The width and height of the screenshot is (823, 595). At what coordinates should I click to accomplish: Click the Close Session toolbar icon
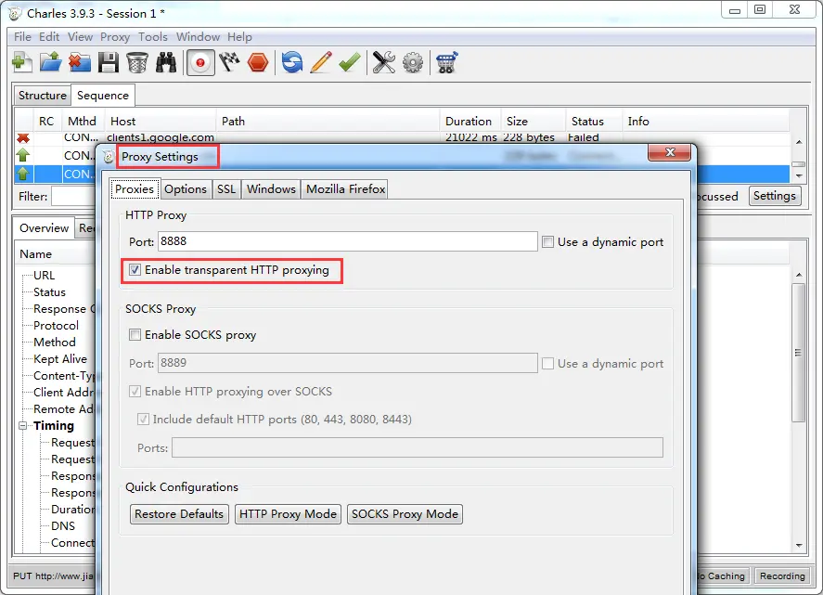coord(79,62)
